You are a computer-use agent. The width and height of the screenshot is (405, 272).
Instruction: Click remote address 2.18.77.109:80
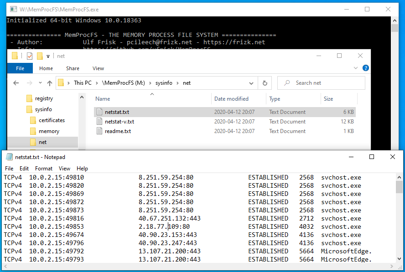click(164, 226)
